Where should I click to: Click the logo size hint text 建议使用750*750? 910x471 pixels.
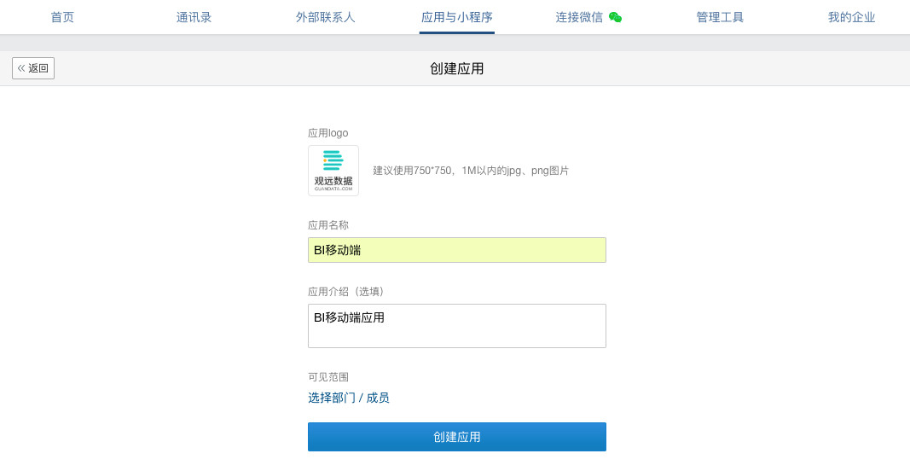click(470, 171)
